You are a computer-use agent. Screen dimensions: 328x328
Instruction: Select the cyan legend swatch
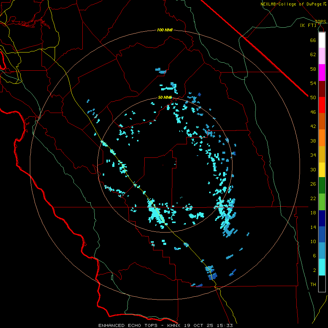pos(322,267)
